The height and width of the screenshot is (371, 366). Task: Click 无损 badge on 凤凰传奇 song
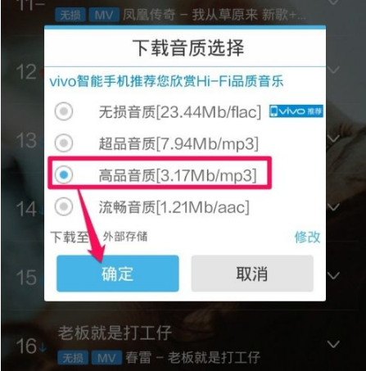70,15
